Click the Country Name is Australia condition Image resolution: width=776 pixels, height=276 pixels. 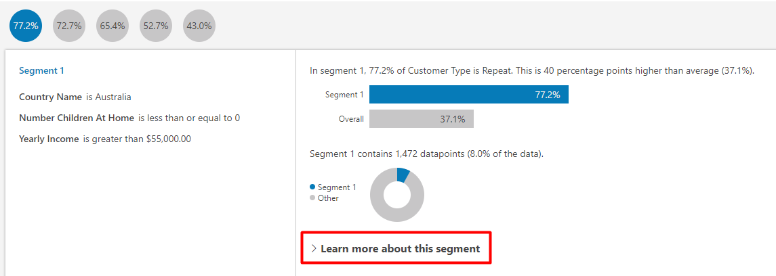pyautogui.click(x=75, y=97)
